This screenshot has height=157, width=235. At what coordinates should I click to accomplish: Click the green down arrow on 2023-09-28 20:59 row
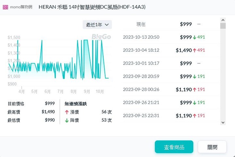[195, 77]
